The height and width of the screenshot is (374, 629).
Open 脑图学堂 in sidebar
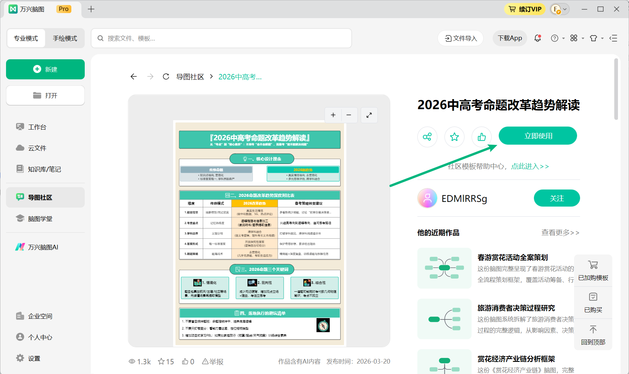point(45,219)
